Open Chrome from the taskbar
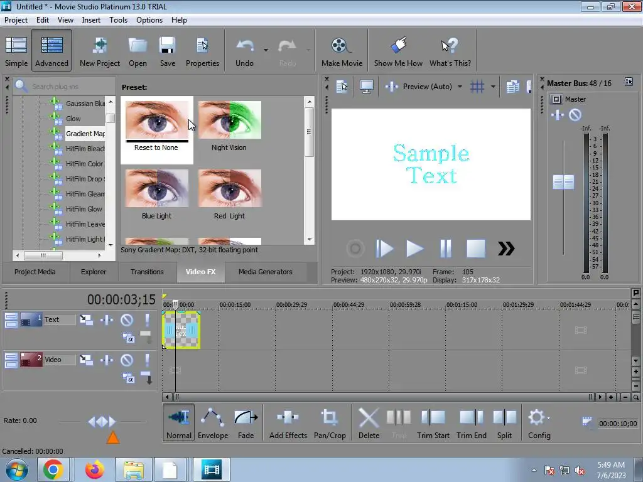Screen dimensions: 643x482 (53, 469)
